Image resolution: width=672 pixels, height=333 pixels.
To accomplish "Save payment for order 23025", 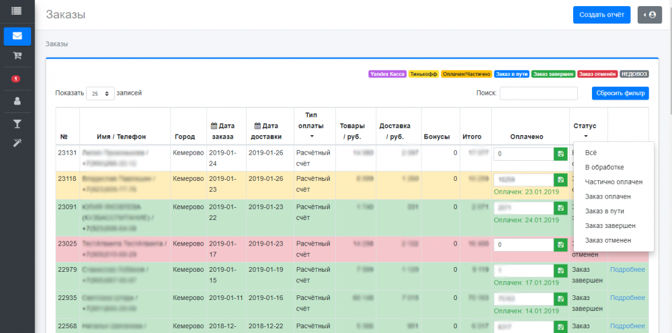I will click(x=560, y=245).
